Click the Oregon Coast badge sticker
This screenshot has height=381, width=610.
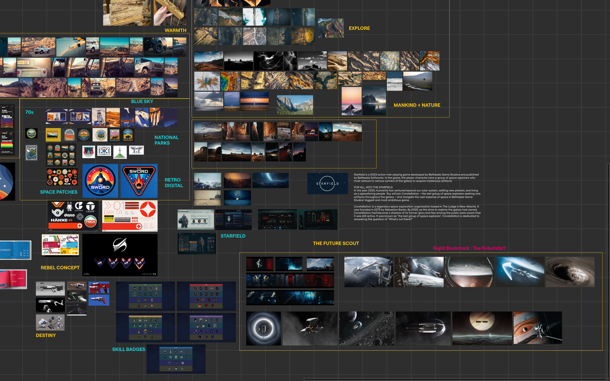(31, 152)
